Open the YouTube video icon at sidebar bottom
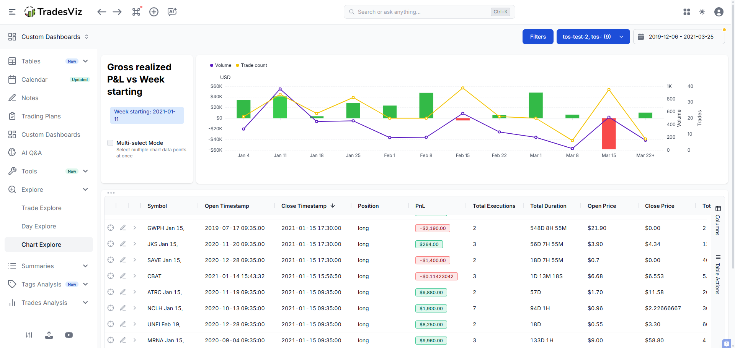Image resolution: width=735 pixels, height=348 pixels. (x=69, y=335)
